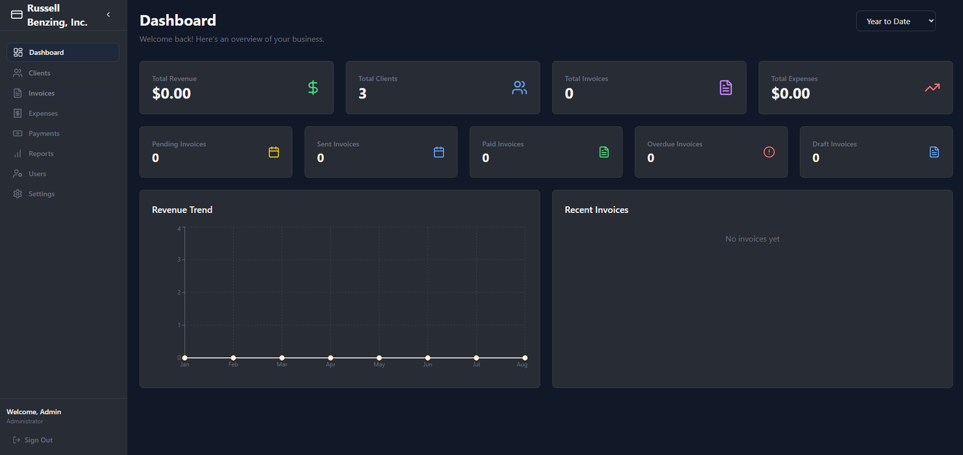
Task: Click the Draft Invoices label
Action: point(835,144)
